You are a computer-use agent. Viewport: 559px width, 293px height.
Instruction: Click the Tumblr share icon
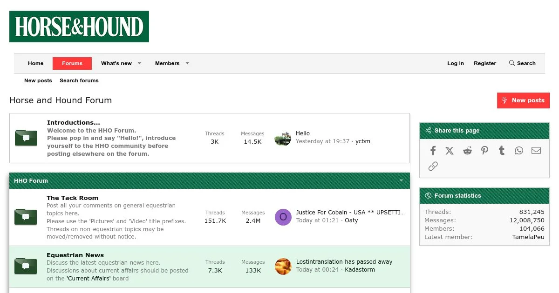click(502, 151)
